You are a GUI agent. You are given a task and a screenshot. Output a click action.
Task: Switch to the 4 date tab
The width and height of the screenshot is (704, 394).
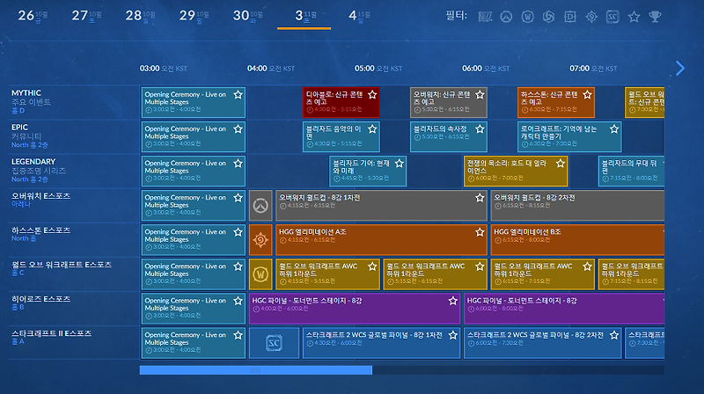(x=359, y=16)
